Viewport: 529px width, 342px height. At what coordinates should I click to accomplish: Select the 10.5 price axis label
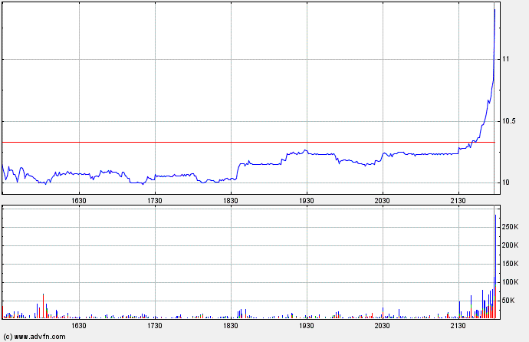(x=509, y=121)
